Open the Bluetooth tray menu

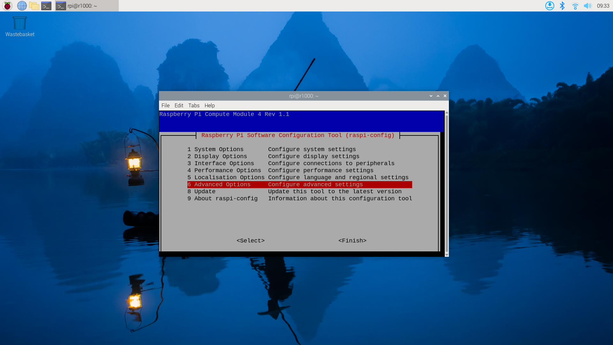[562, 6]
